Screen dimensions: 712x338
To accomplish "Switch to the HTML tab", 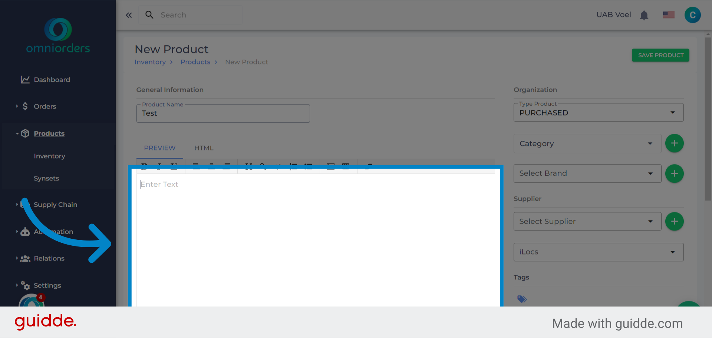I will point(204,148).
